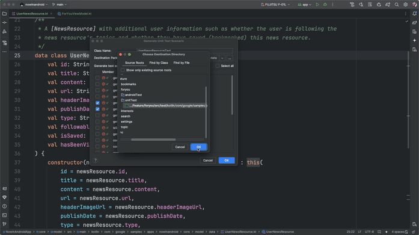Switch to ForYouViewModel.kt editor tab
The image size is (419, 235).
pyautogui.click(x=75, y=14)
